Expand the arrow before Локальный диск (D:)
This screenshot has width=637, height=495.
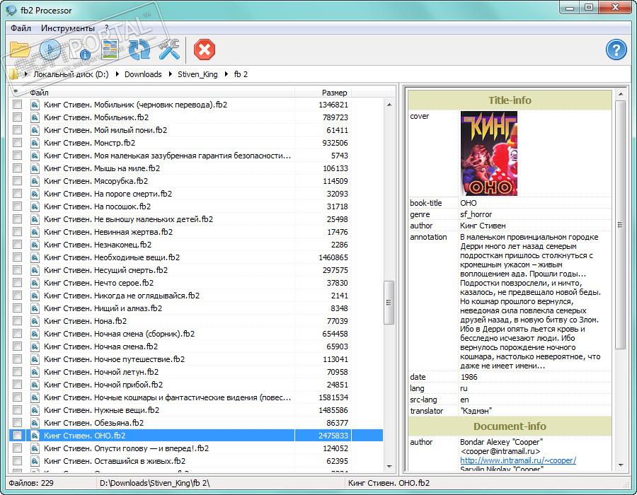tap(26, 74)
